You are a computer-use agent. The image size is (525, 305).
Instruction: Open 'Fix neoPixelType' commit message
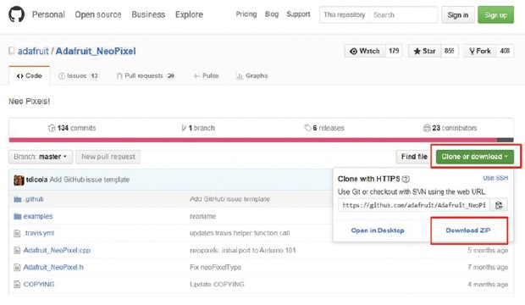tap(215, 268)
